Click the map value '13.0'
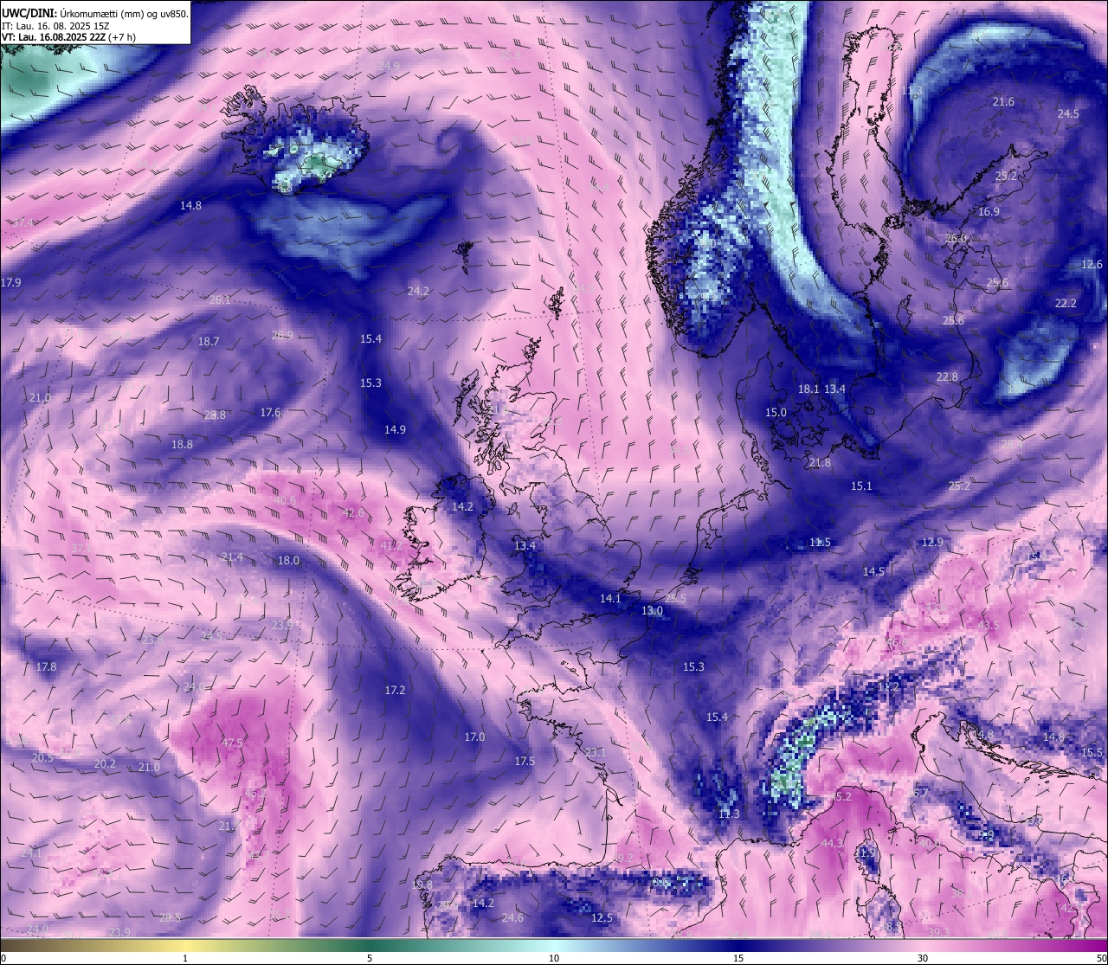1108x965 pixels. [x=652, y=611]
